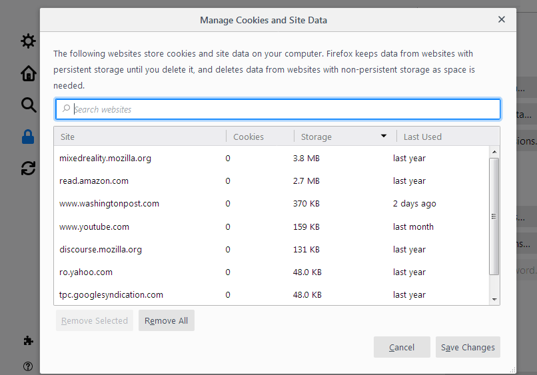This screenshot has width=537, height=375.
Task: Cancel the cookie management dialog
Action: (402, 347)
